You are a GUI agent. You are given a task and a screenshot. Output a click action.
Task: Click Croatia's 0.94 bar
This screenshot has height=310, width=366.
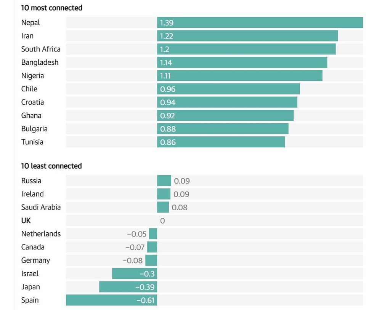pos(227,102)
